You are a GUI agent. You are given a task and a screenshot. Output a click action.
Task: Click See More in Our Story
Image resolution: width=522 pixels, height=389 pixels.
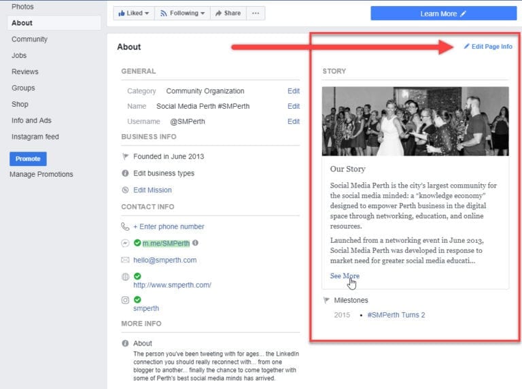345,275
